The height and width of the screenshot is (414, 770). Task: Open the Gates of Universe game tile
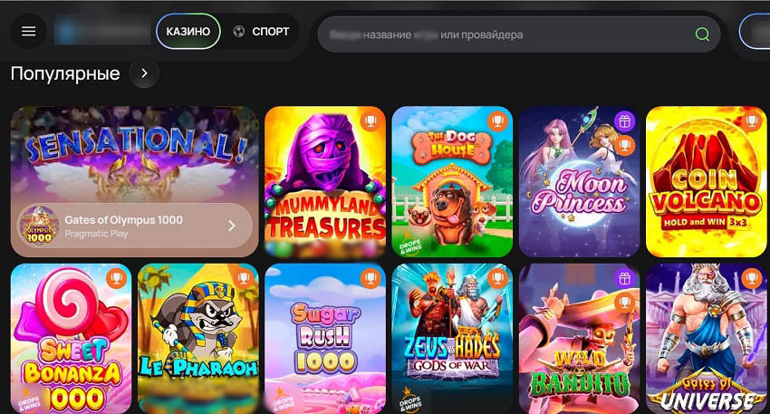[x=707, y=339]
